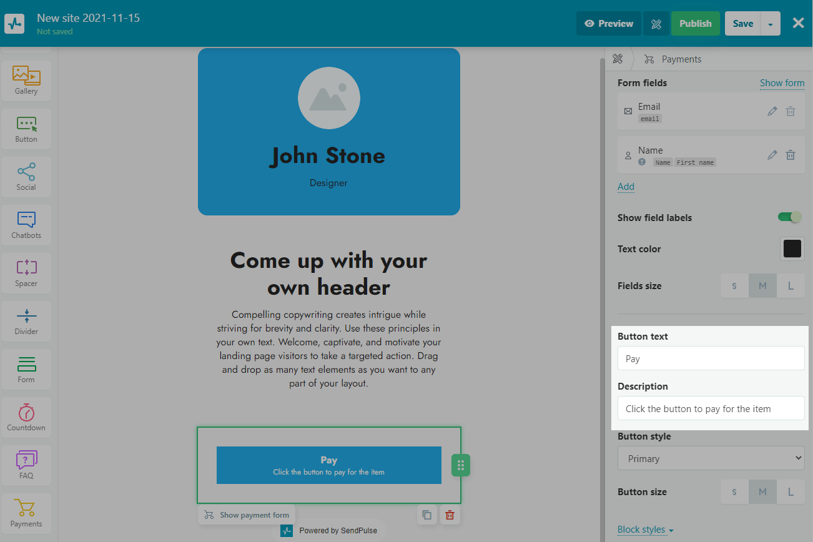Select the Designer subtitle text
This screenshot has height=542, width=813.
coord(328,183)
